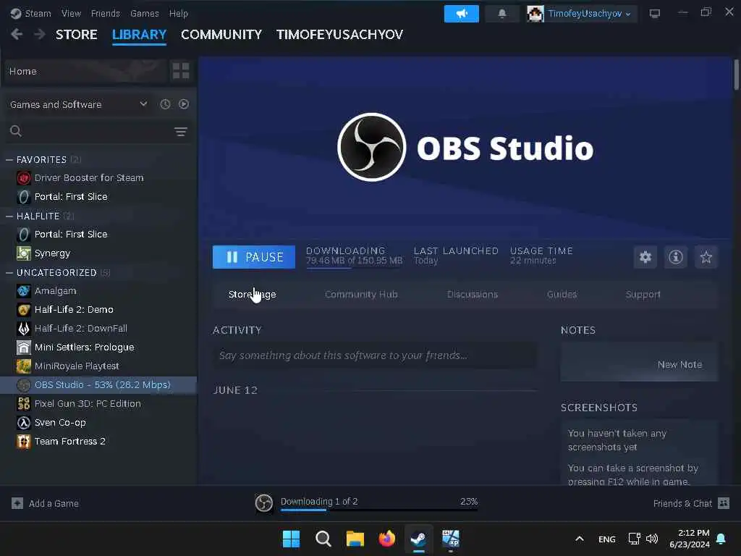Open OBS Studio manage gear settings
The image size is (741, 556).
click(645, 257)
